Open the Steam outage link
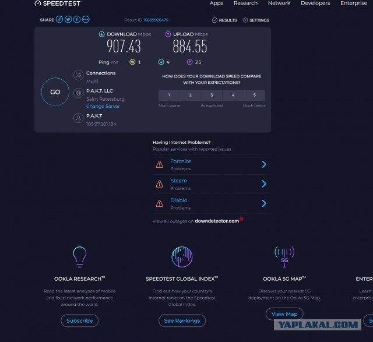 click(x=179, y=181)
